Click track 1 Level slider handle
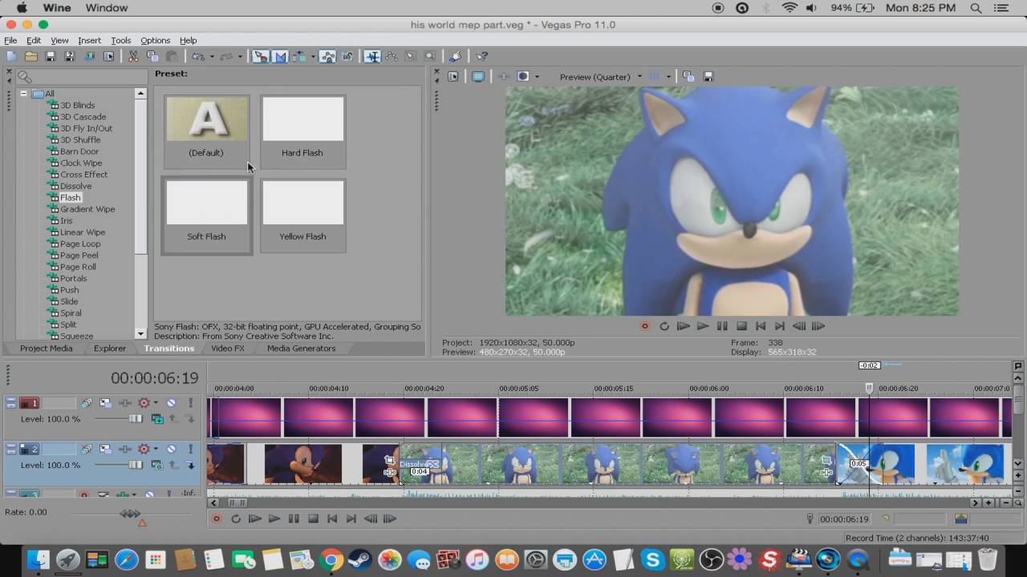The image size is (1027, 577). (x=136, y=418)
